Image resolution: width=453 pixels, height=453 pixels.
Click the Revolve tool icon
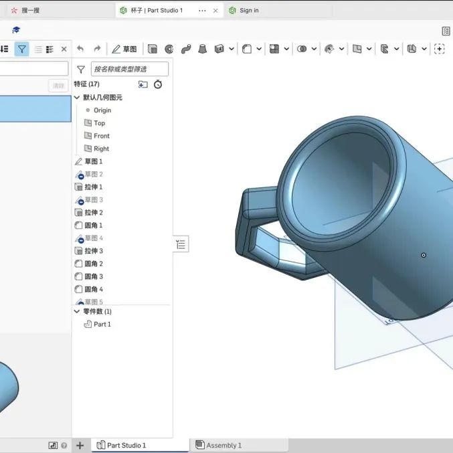(x=169, y=49)
